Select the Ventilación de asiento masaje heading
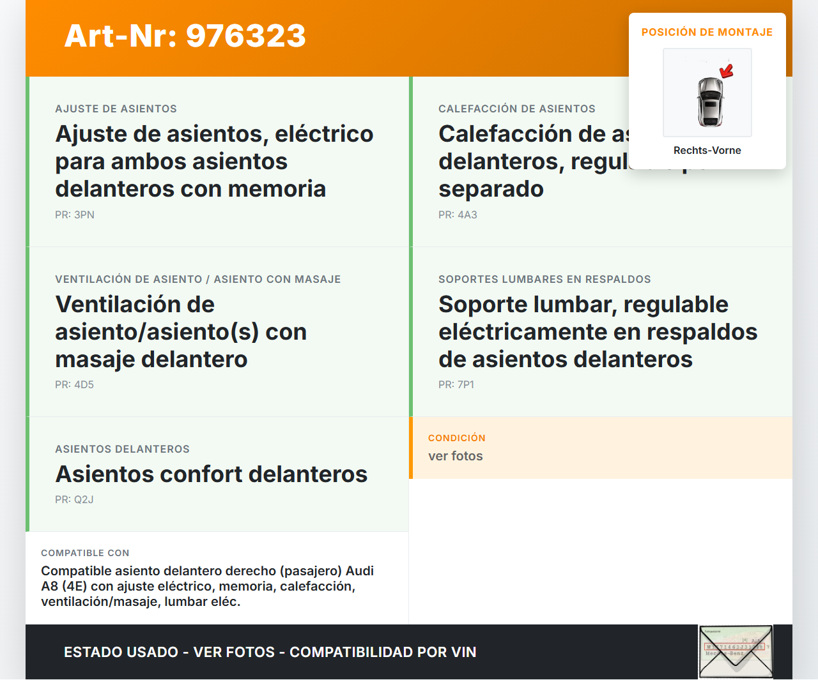818x680 pixels. click(x=181, y=331)
